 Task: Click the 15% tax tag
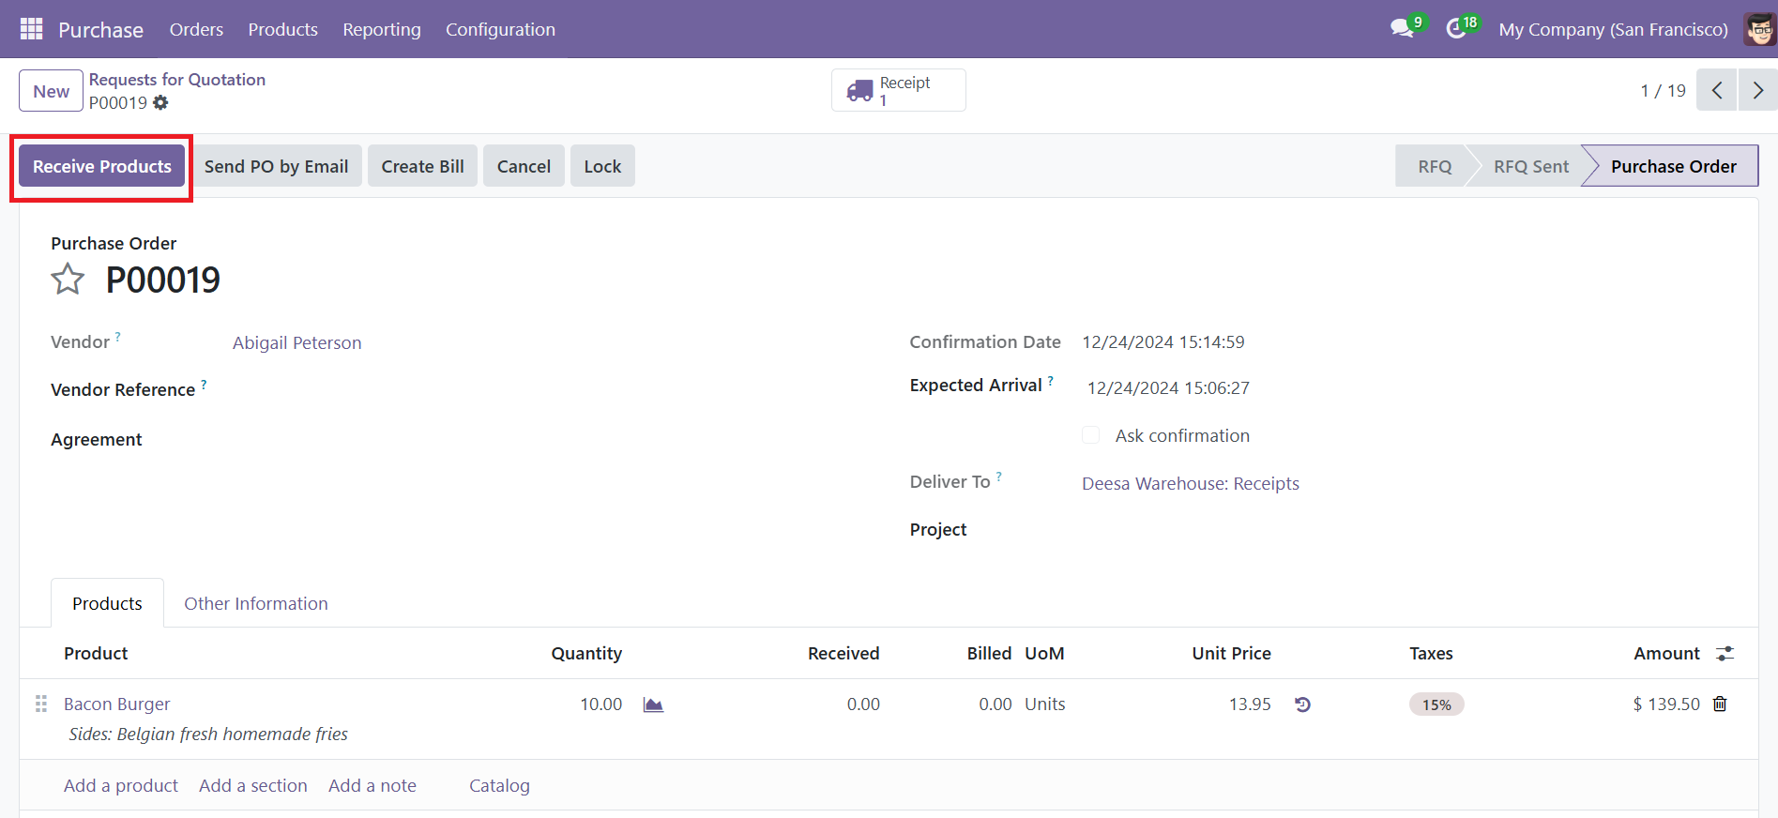tap(1436, 704)
